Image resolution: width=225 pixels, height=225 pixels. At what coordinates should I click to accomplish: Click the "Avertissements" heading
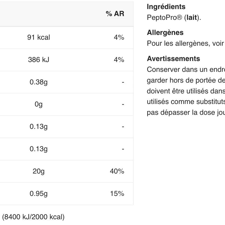click(173, 59)
